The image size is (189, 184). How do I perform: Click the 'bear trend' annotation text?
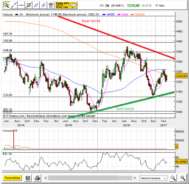pos(91,21)
